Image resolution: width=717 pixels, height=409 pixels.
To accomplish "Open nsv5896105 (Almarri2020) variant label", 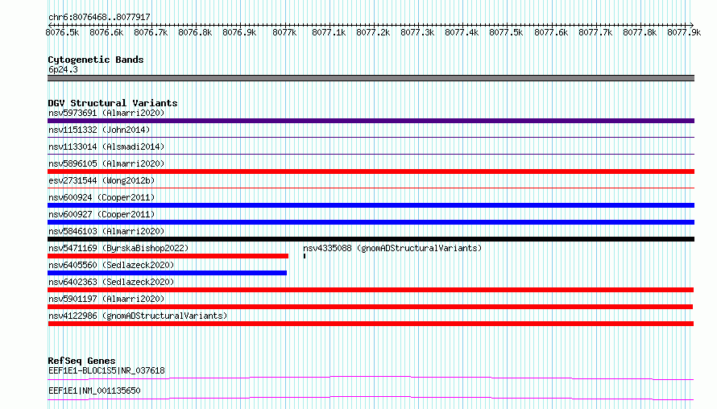I will tap(106, 163).
